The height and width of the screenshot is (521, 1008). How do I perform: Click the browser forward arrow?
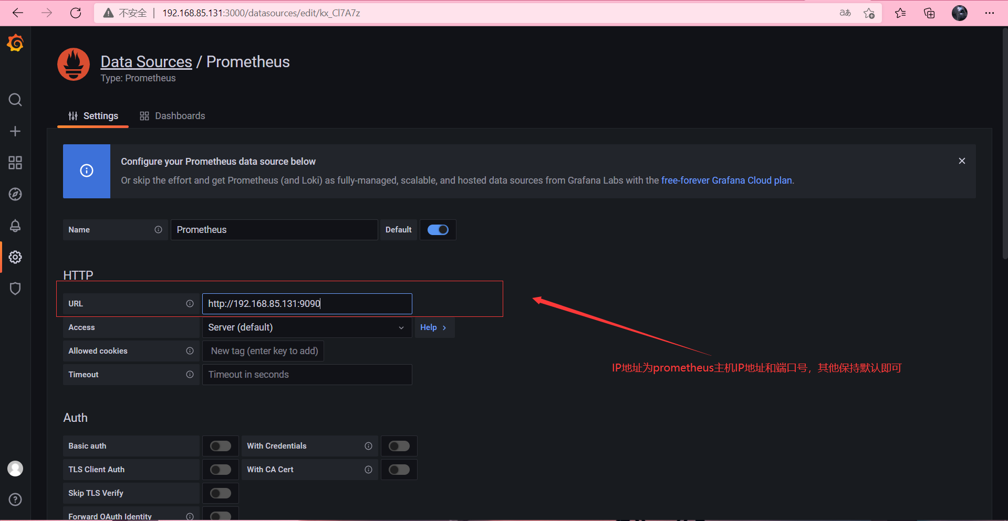pyautogui.click(x=47, y=13)
